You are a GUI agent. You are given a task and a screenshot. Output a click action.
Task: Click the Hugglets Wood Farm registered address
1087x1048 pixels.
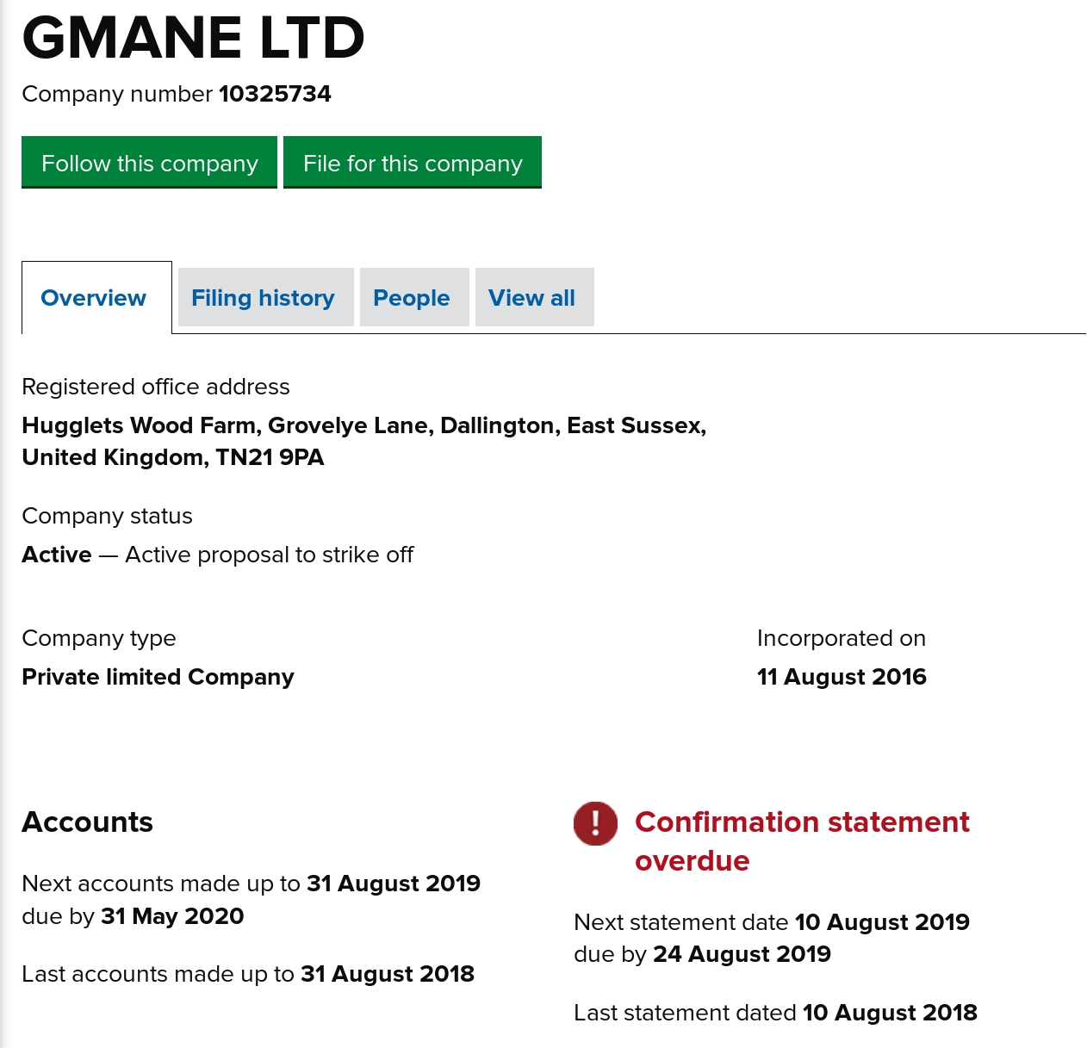click(x=363, y=441)
